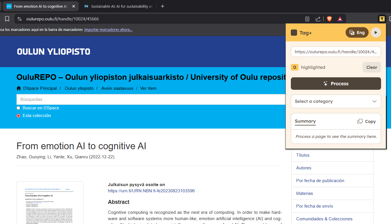Open the urn.fi permanent address link

[151, 191]
